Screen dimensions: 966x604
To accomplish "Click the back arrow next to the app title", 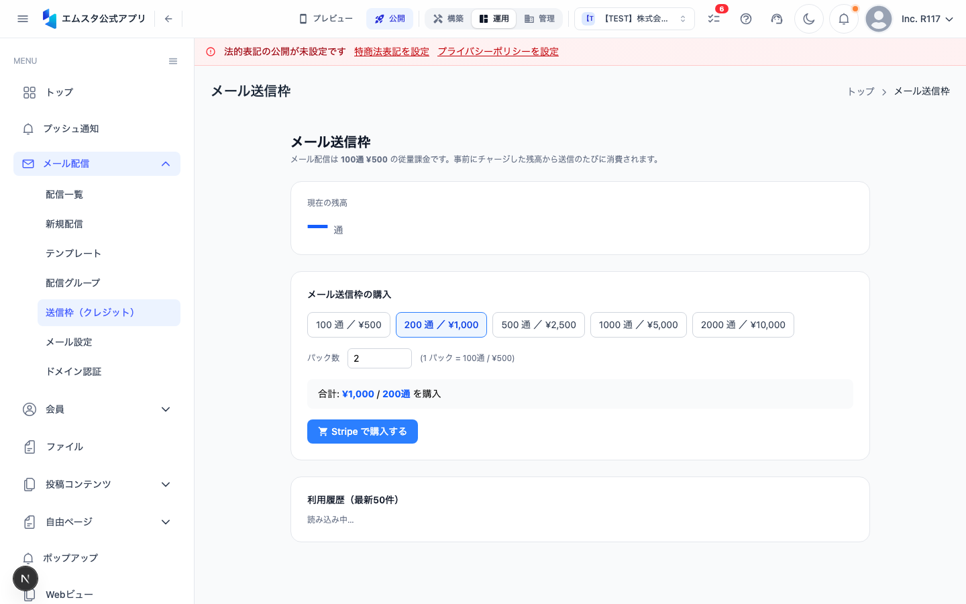I will coord(168,19).
